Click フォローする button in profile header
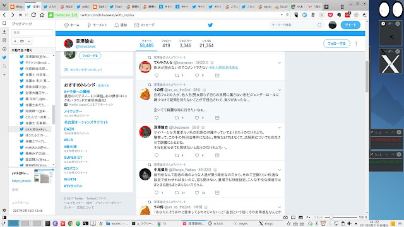Image resolution: width=404 pixels, height=227 pixels. [336, 44]
